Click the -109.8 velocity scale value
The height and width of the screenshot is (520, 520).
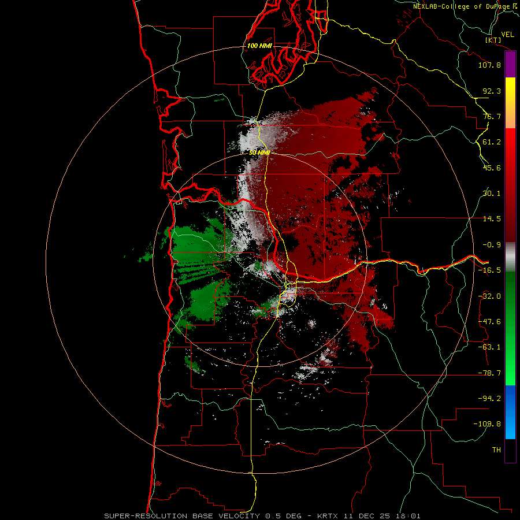[x=487, y=424]
